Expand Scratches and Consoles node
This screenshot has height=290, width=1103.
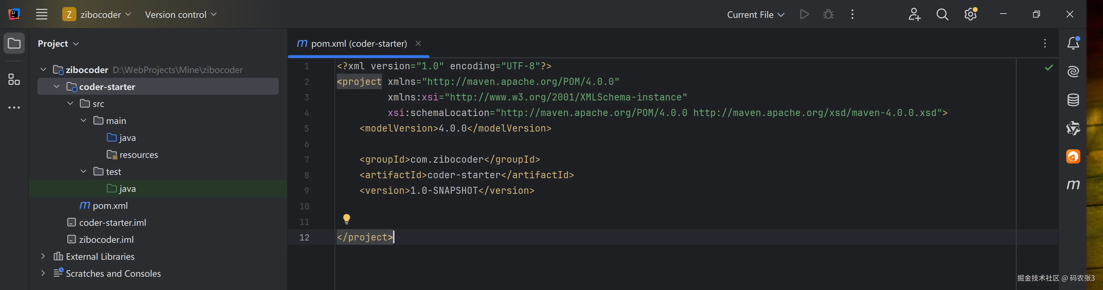(x=43, y=273)
